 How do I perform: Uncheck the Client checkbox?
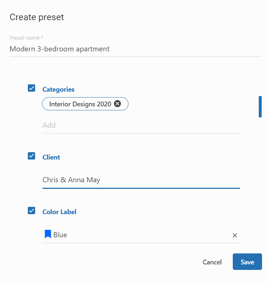[31, 156]
